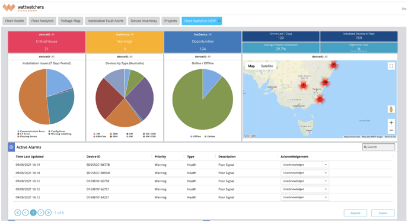Open the Fleet Health tab
Screen dimensions: 408x222
click(15, 21)
